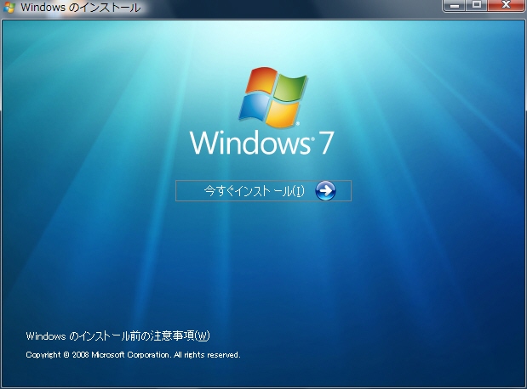Click the large Windows 7 flag logo
This screenshot has height=389, width=527.
tap(273, 97)
